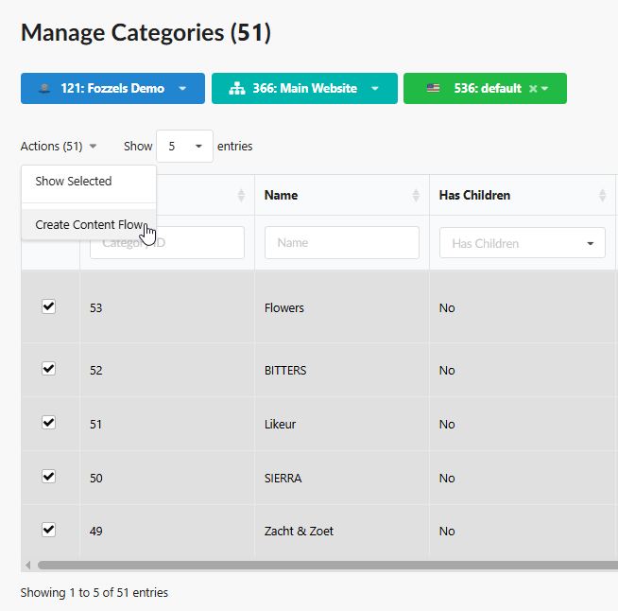Click the Likeur name cell
Image resolution: width=618 pixels, height=611 pixels.
pos(342,424)
